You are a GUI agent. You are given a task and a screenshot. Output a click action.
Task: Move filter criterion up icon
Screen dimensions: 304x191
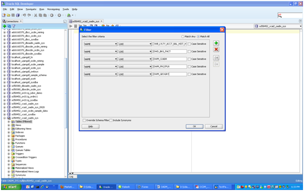[x=216, y=58]
